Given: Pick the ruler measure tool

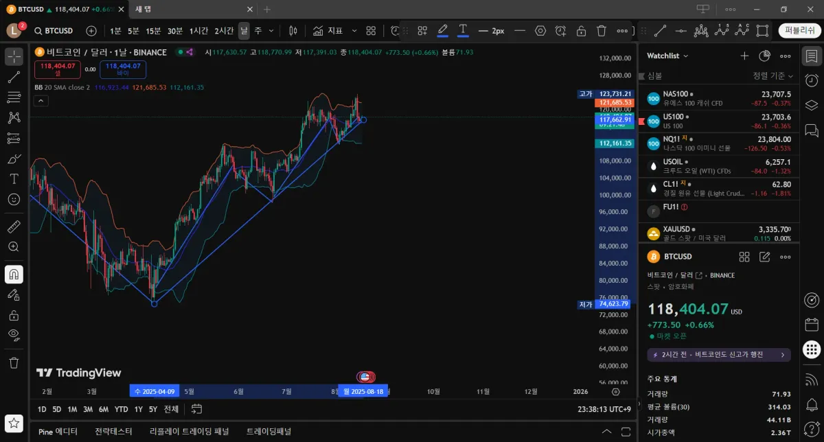Looking at the screenshot, I should click(14, 226).
